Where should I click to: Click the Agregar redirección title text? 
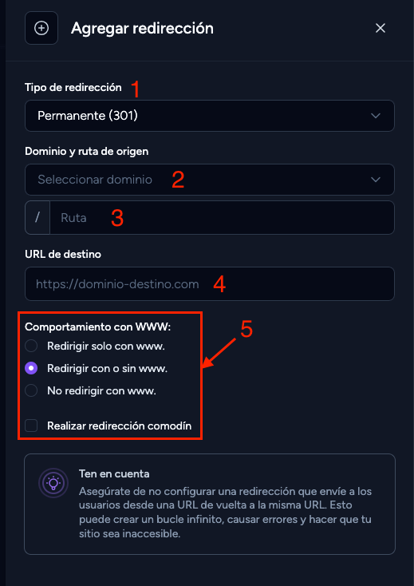(142, 29)
